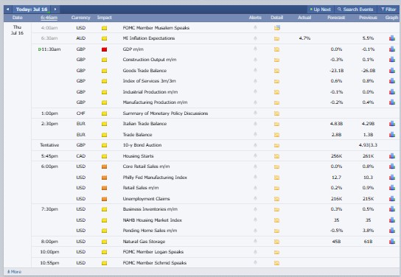The width and height of the screenshot is (401, 277).
Task: Select the CHF currency cell
Action: tap(80, 113)
